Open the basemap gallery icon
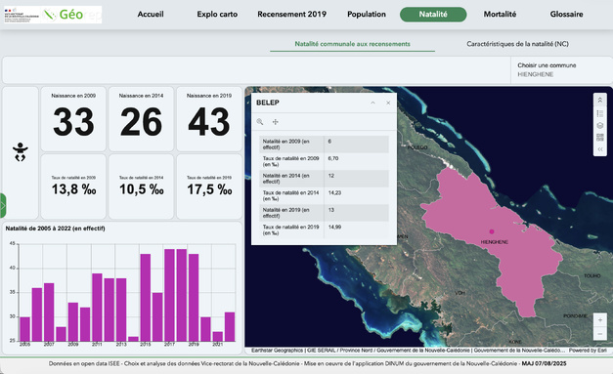 pos(600,138)
